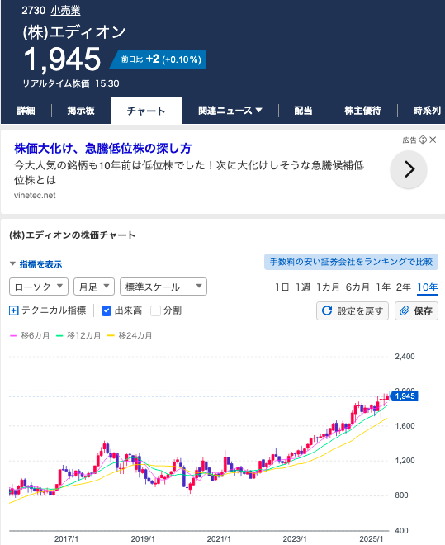Switch to the 時系列 tab
Image resolution: width=445 pixels, height=545 pixels.
pos(427,111)
